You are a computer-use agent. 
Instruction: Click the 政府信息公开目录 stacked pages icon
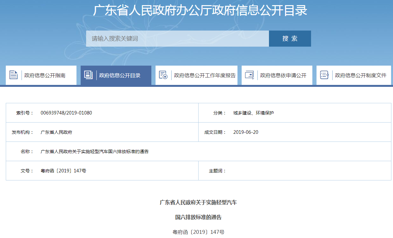pyautogui.click(x=88, y=75)
